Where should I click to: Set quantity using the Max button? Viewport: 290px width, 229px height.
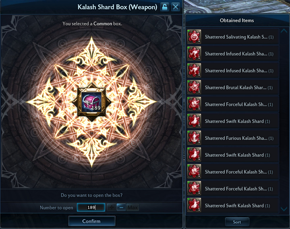133,207
